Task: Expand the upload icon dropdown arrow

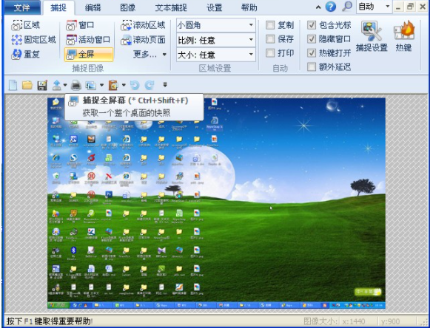Action: pyautogui.click(x=65, y=85)
